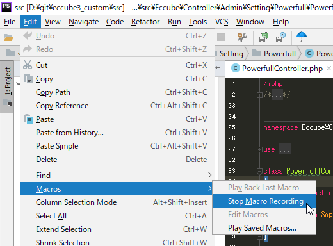Click Setting in the breadcrumb bar
The image size is (333, 246).
(231, 54)
